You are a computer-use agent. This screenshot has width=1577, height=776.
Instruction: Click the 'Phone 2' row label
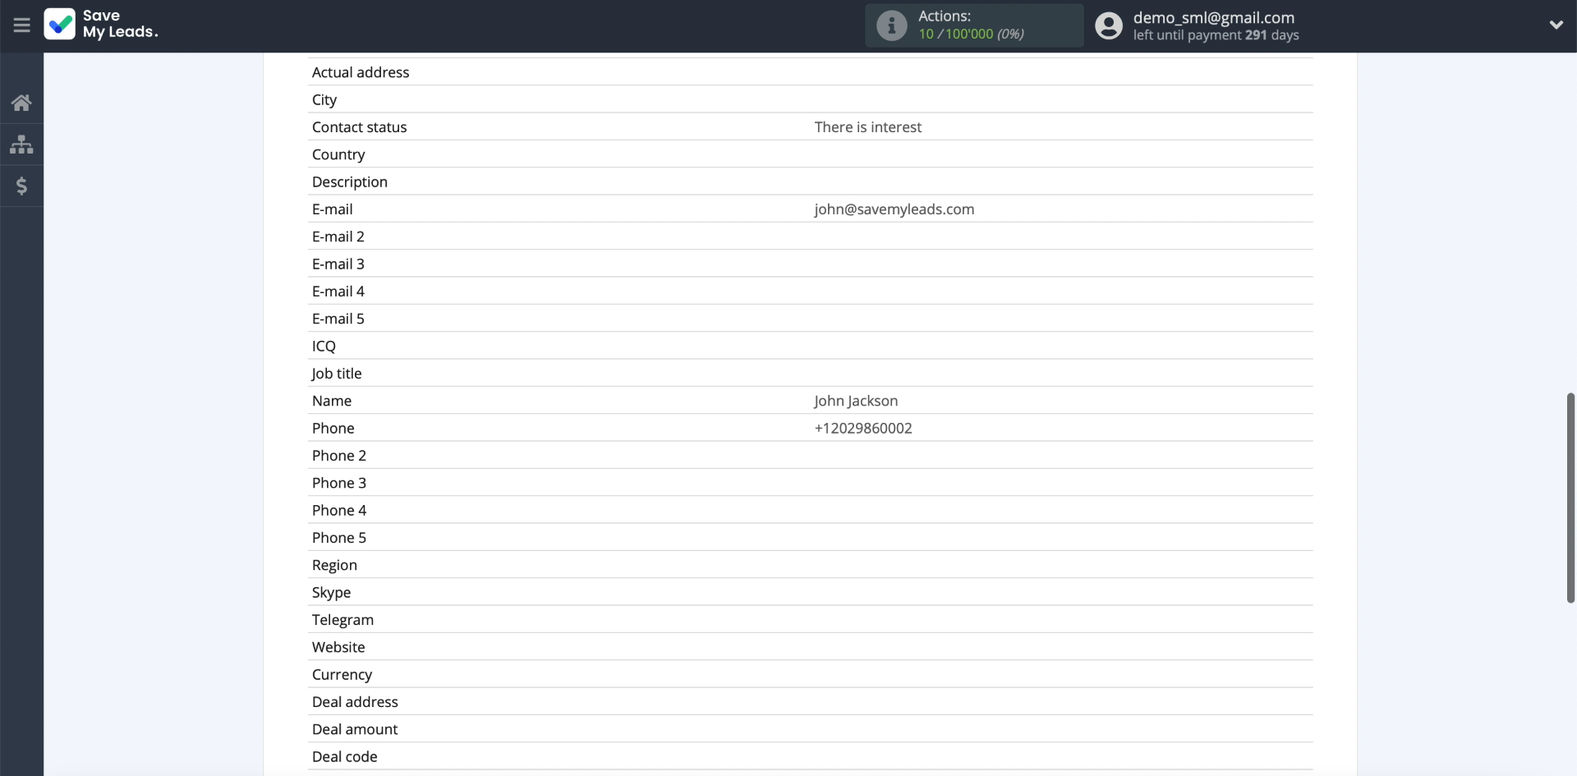pyautogui.click(x=338, y=456)
